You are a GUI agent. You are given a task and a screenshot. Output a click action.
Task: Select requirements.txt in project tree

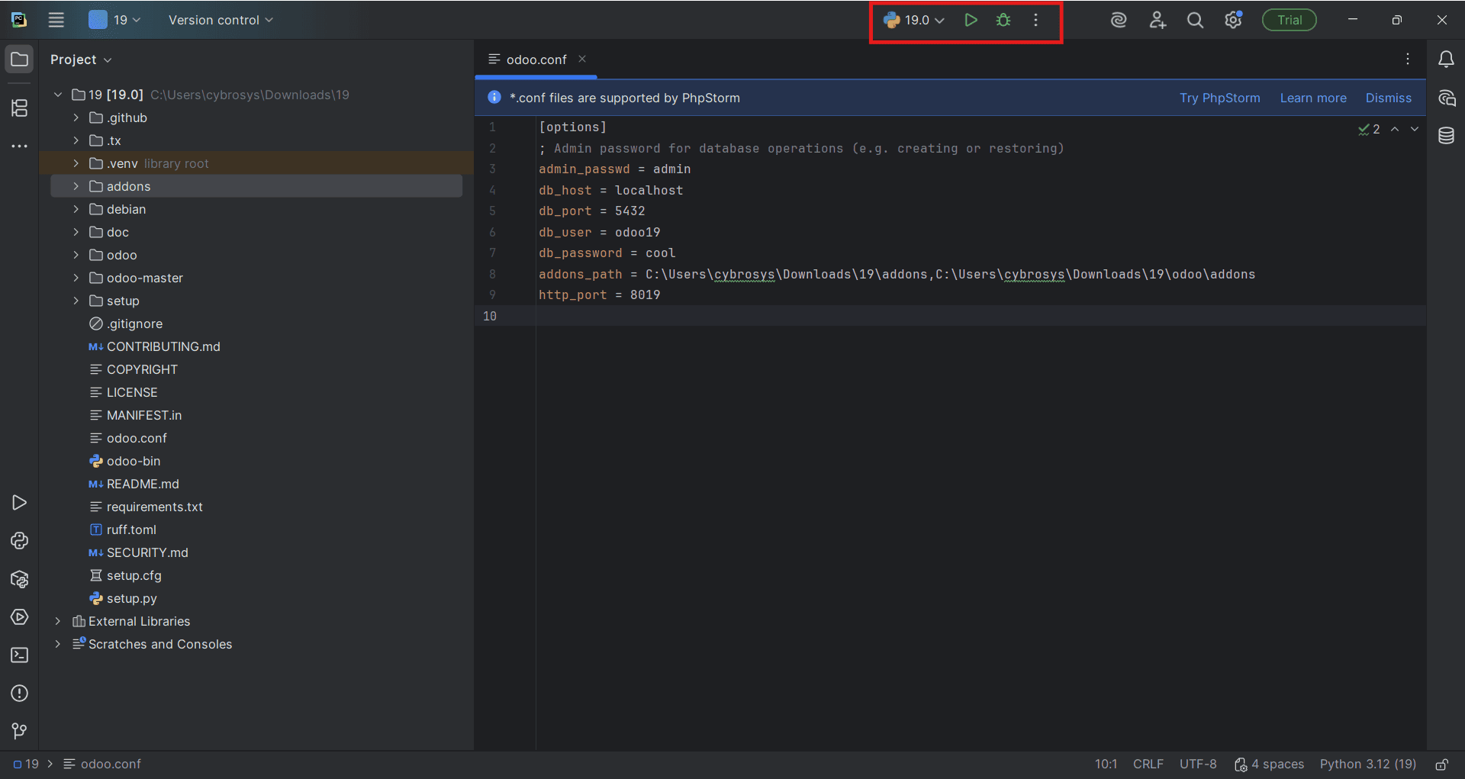coord(155,507)
